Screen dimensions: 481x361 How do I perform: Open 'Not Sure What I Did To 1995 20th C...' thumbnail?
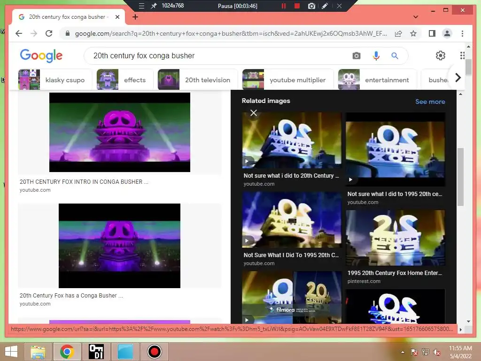(291, 220)
